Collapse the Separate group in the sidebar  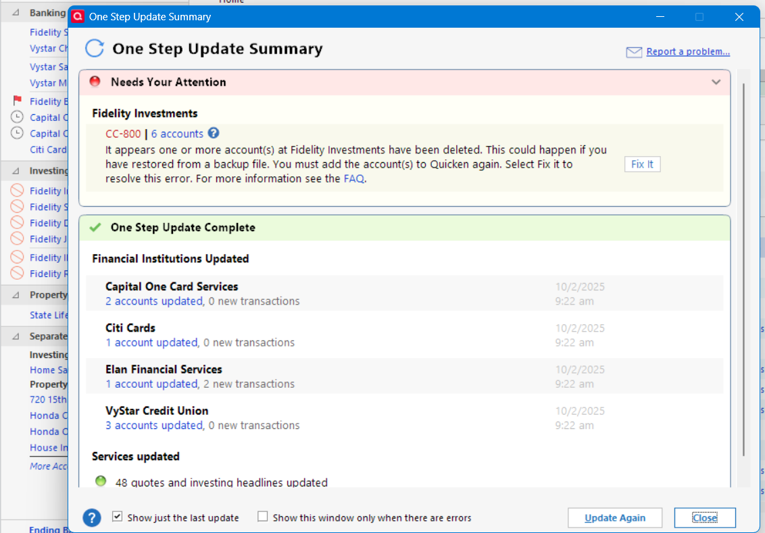point(16,336)
